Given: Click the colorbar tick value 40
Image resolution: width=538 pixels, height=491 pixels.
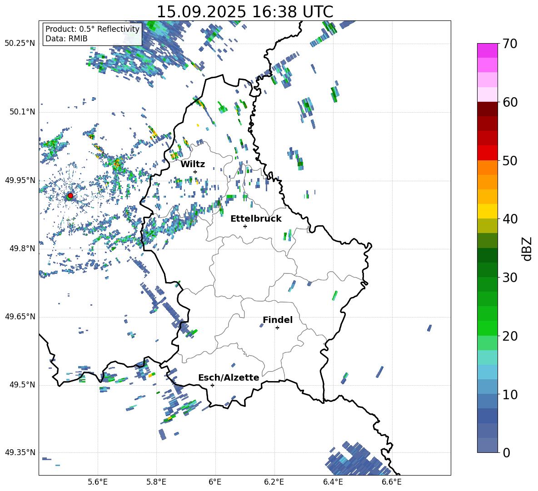Looking at the screenshot, I should 510,219.
